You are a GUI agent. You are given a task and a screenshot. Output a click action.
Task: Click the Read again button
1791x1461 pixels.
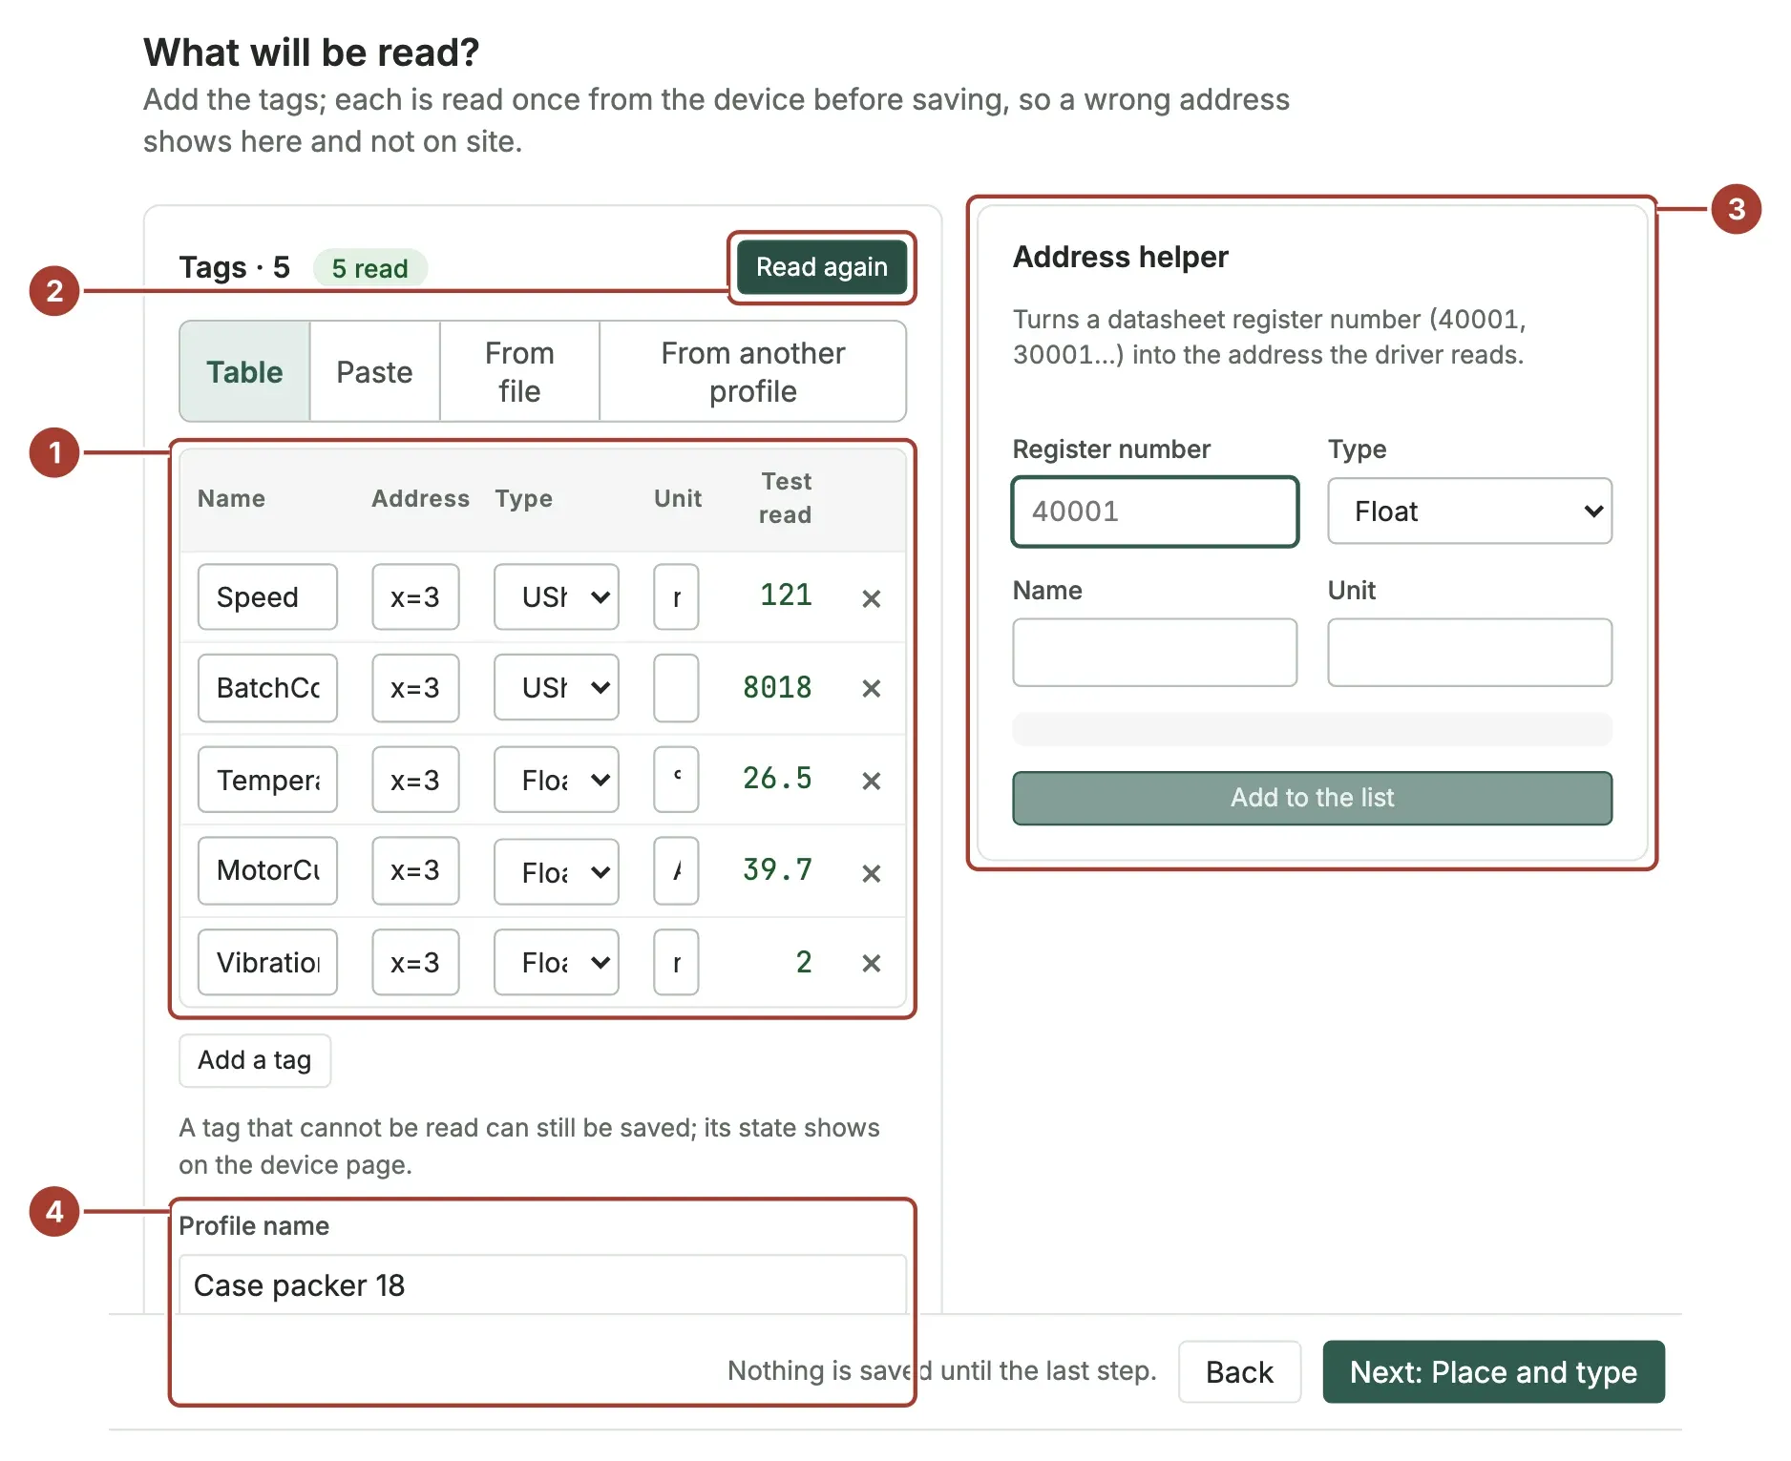coord(822,267)
